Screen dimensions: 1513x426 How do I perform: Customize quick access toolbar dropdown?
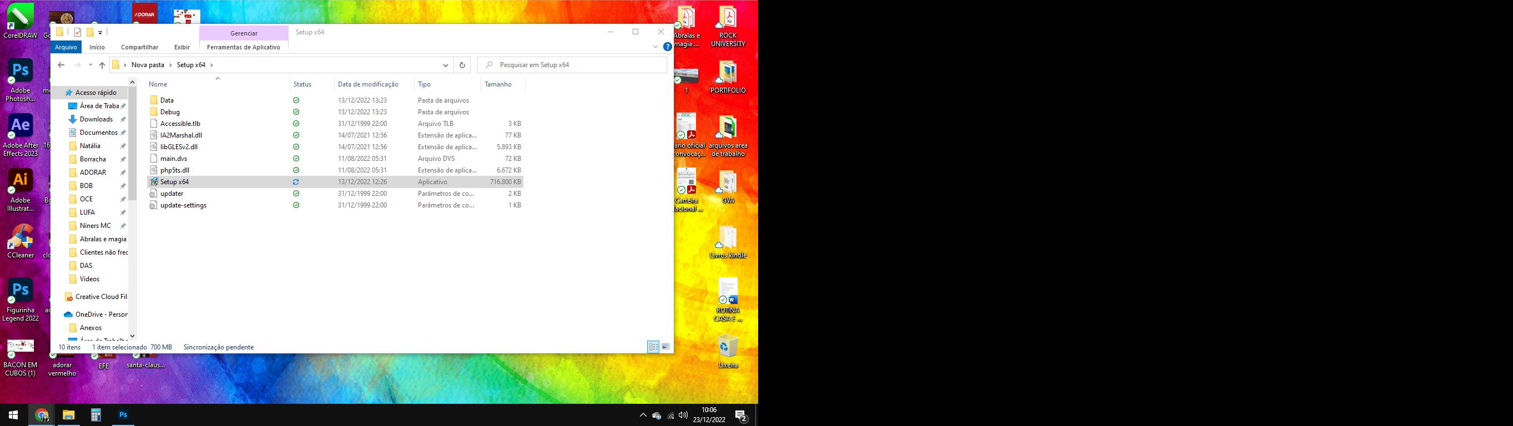[100, 32]
